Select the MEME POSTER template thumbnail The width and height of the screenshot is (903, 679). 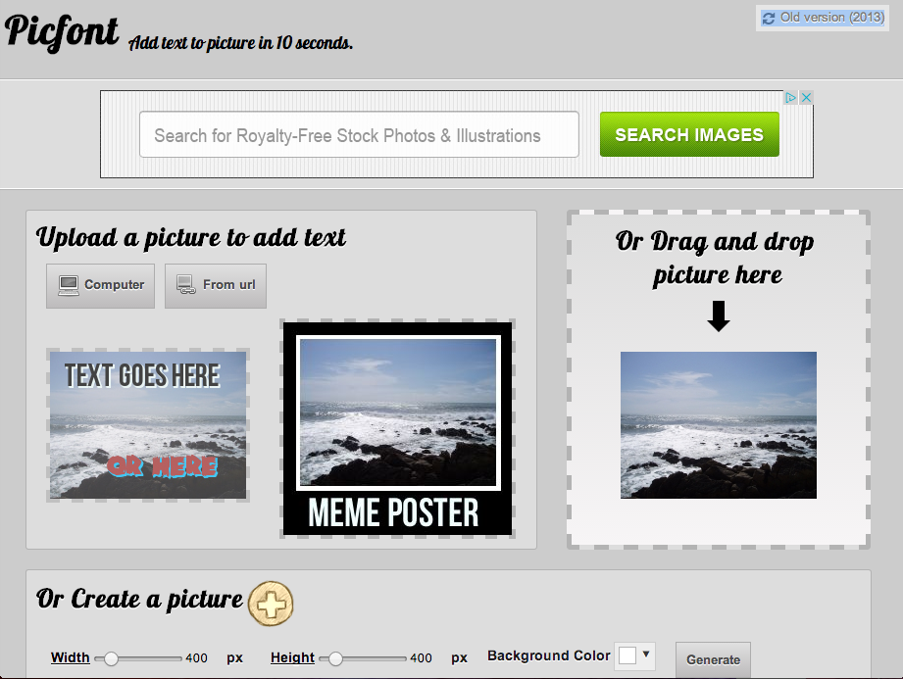coord(397,429)
